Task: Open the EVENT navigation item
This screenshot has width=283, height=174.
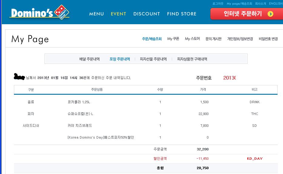Action: coord(118,14)
